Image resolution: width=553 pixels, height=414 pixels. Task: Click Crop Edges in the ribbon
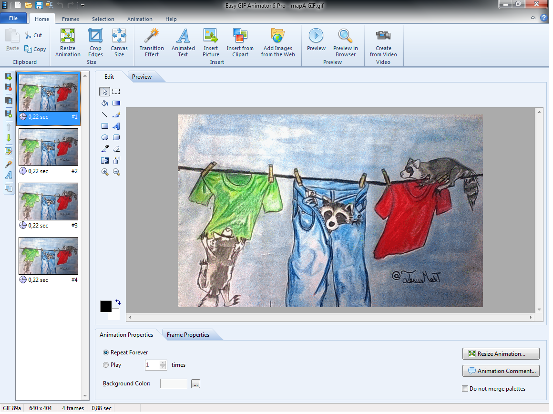(95, 42)
